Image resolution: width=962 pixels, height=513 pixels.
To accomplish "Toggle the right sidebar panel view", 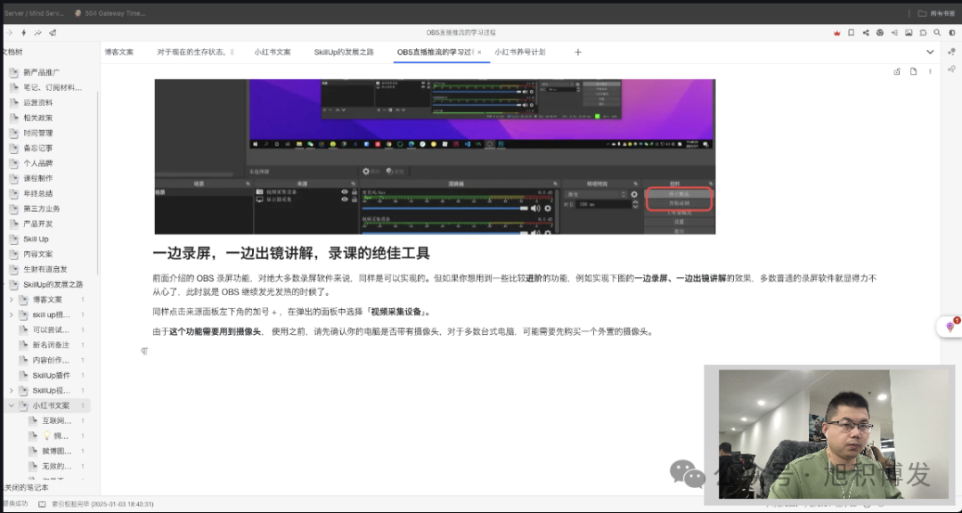I will (x=952, y=32).
